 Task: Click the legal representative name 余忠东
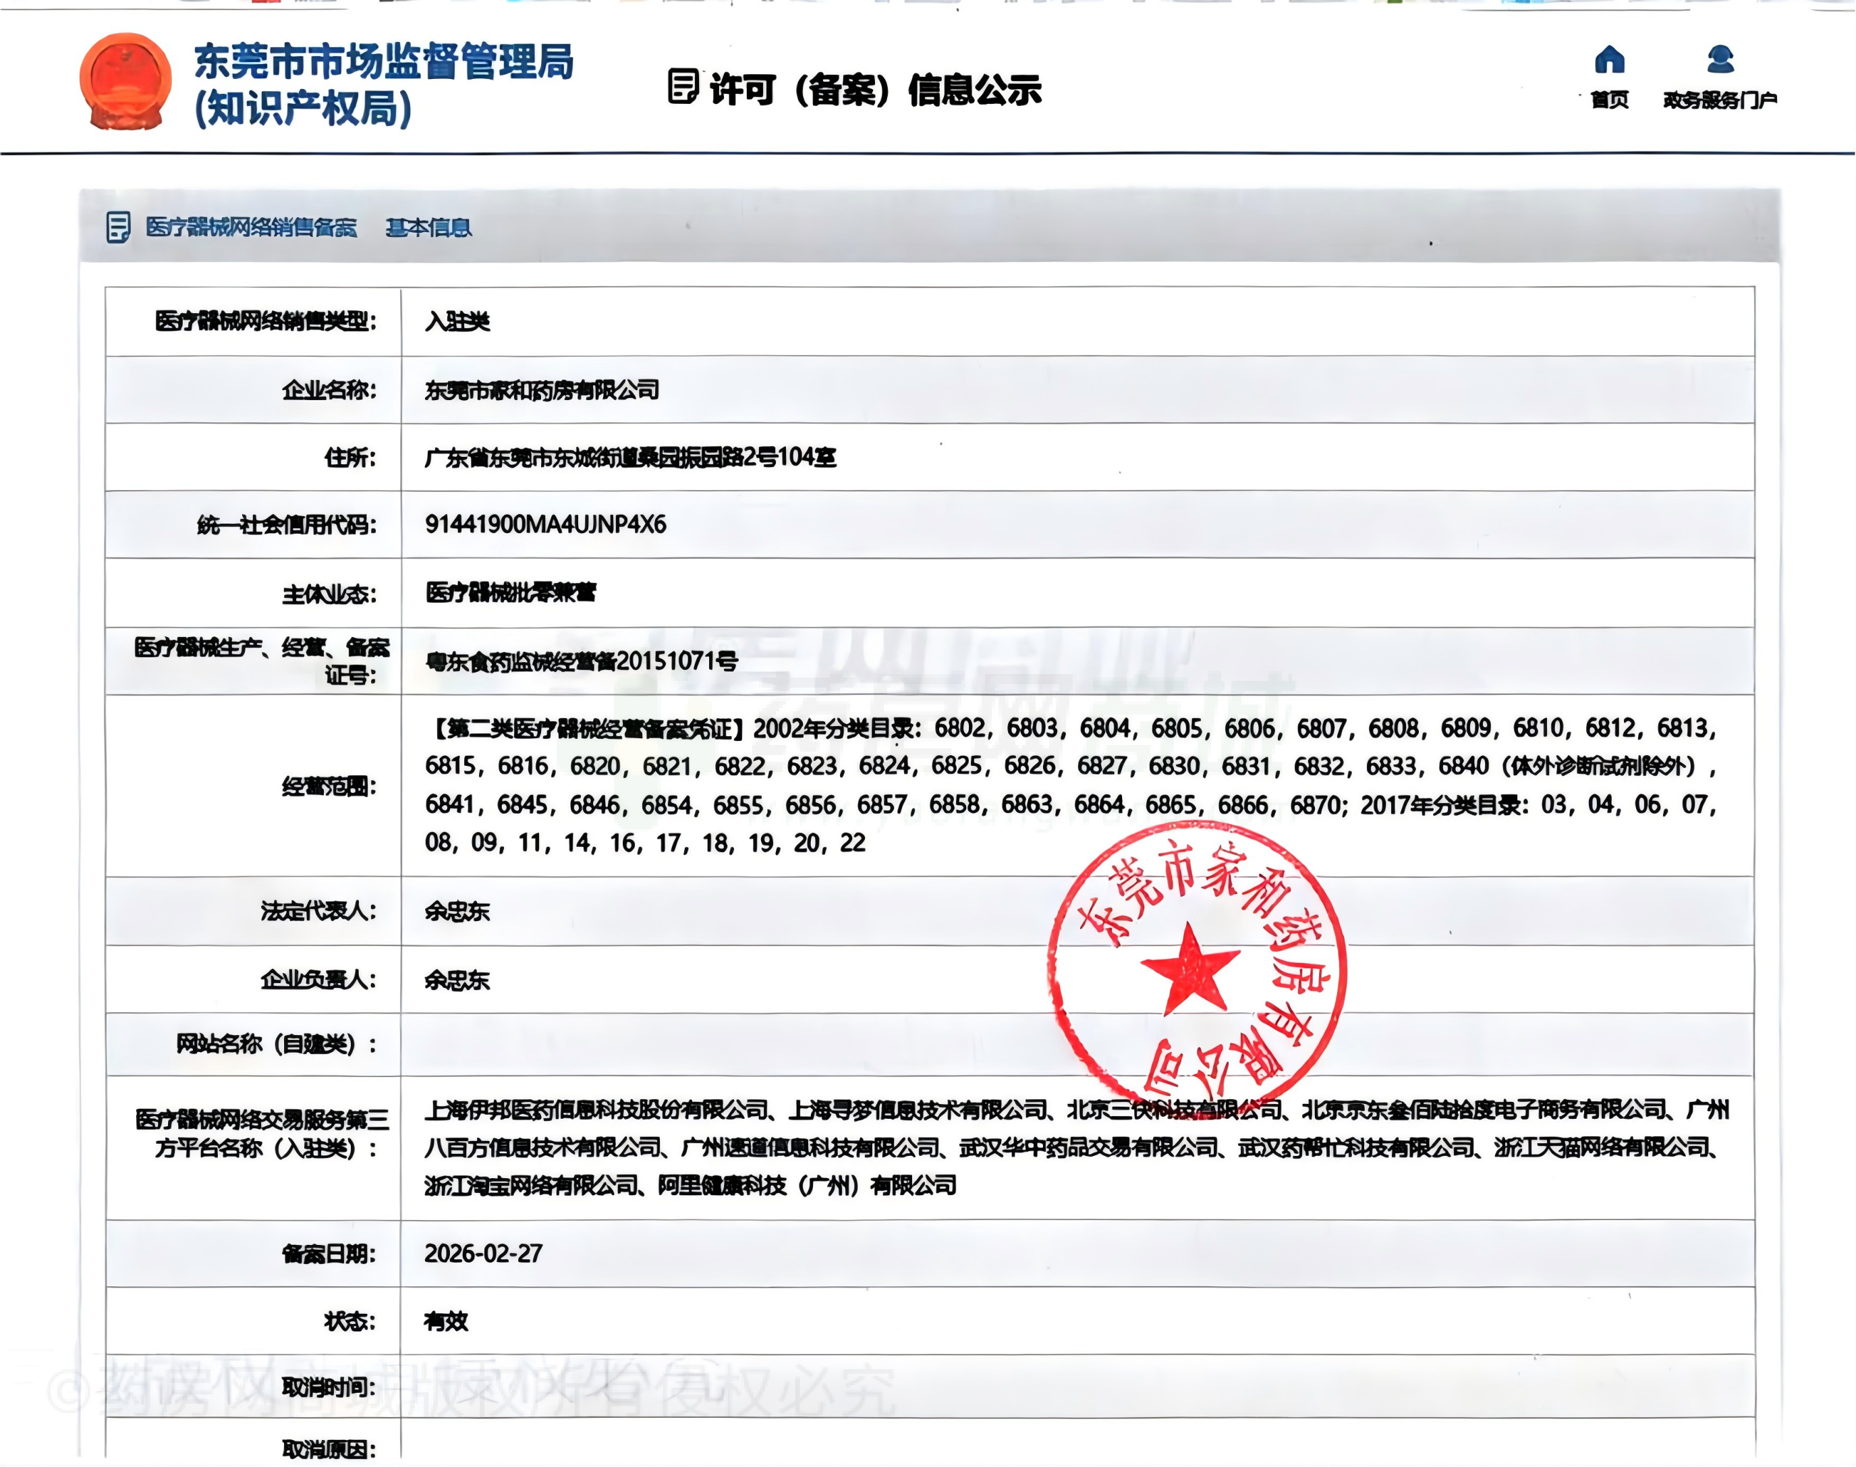point(457,911)
